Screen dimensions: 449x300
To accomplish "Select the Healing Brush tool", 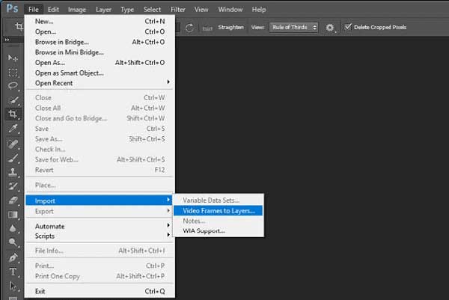I will click(x=13, y=144).
